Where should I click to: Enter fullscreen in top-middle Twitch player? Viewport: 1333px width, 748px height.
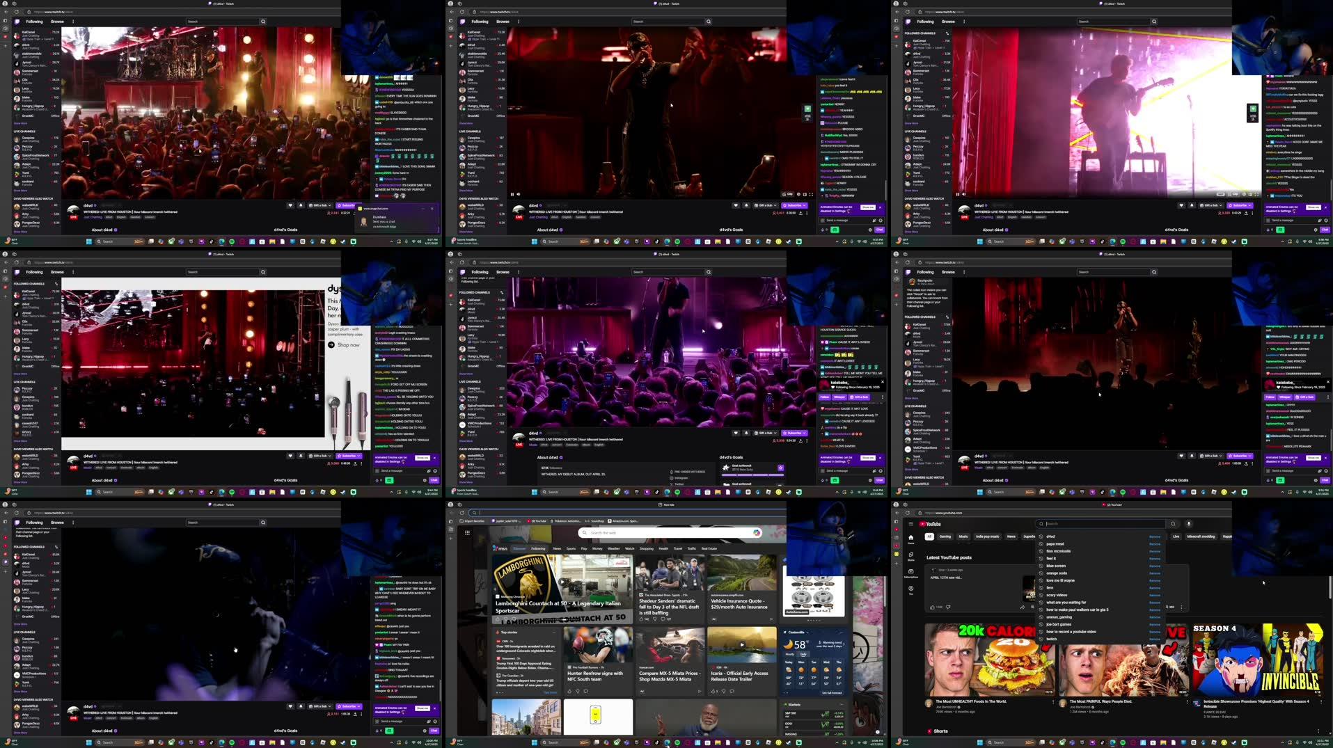coord(811,194)
